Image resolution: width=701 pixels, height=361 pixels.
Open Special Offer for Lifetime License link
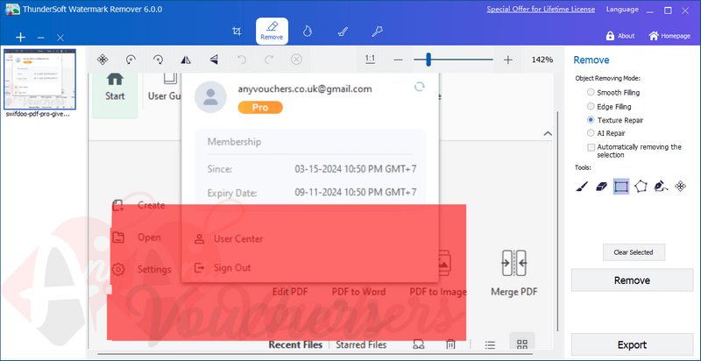click(541, 9)
